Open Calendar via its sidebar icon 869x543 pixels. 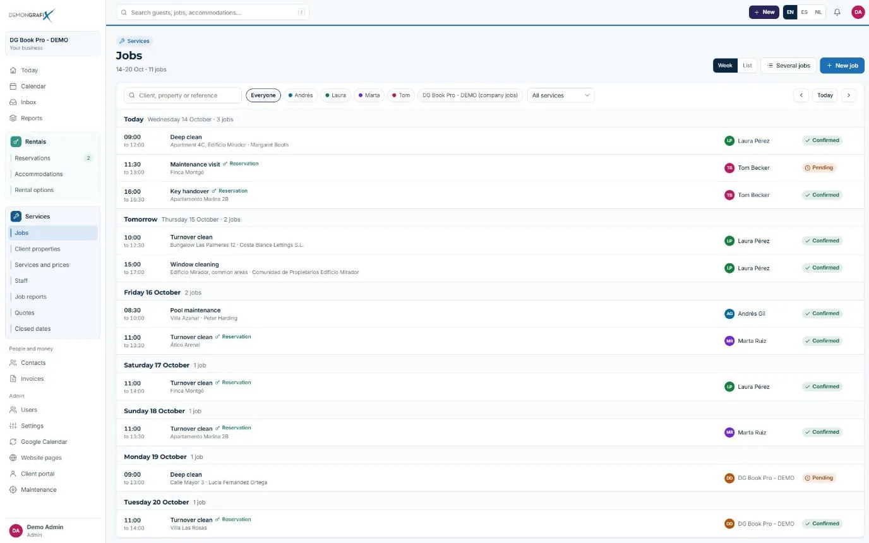point(13,86)
